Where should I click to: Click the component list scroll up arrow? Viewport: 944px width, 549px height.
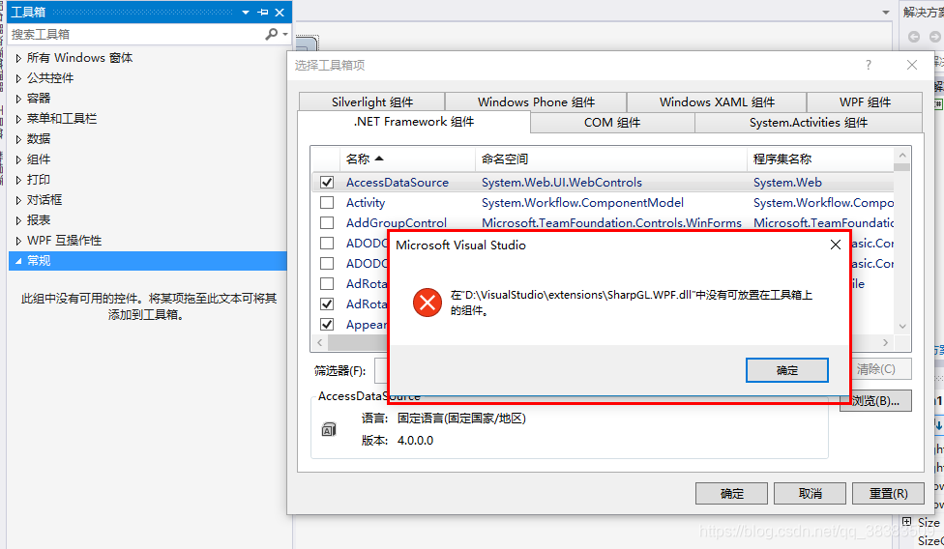901,155
